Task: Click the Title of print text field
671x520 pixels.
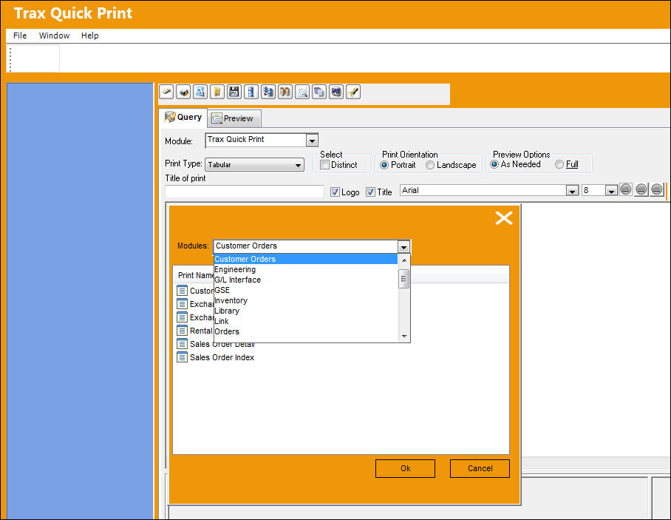Action: coord(245,192)
